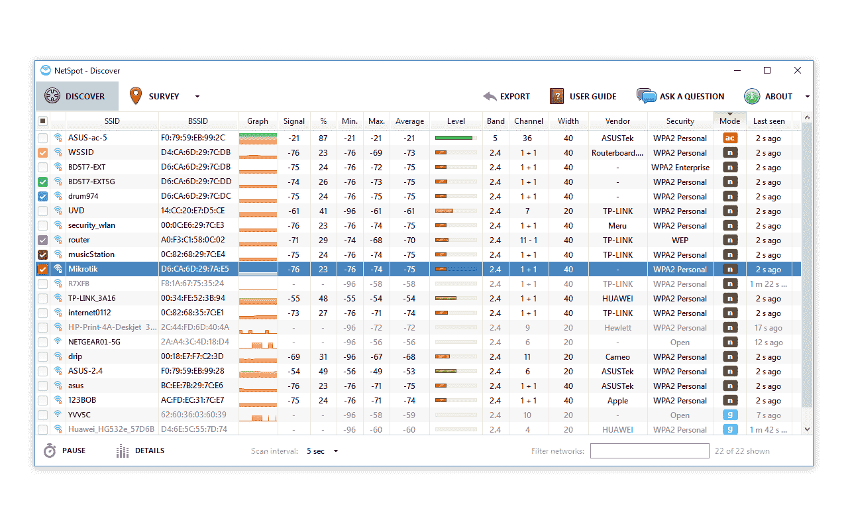Click the level bar for UVD
Image resolution: width=848 pixels, height=530 pixels.
(x=456, y=211)
